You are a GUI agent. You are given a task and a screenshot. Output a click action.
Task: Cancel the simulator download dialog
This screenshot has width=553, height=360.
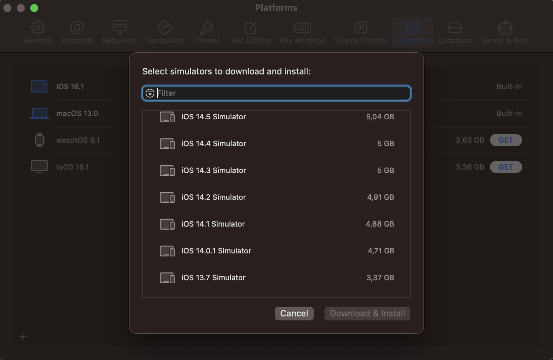(x=294, y=313)
